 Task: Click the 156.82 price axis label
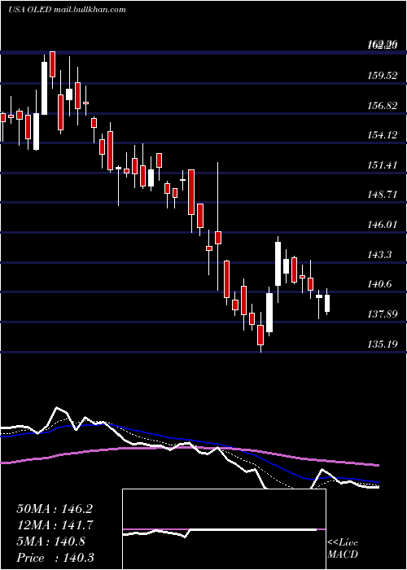pos(382,105)
